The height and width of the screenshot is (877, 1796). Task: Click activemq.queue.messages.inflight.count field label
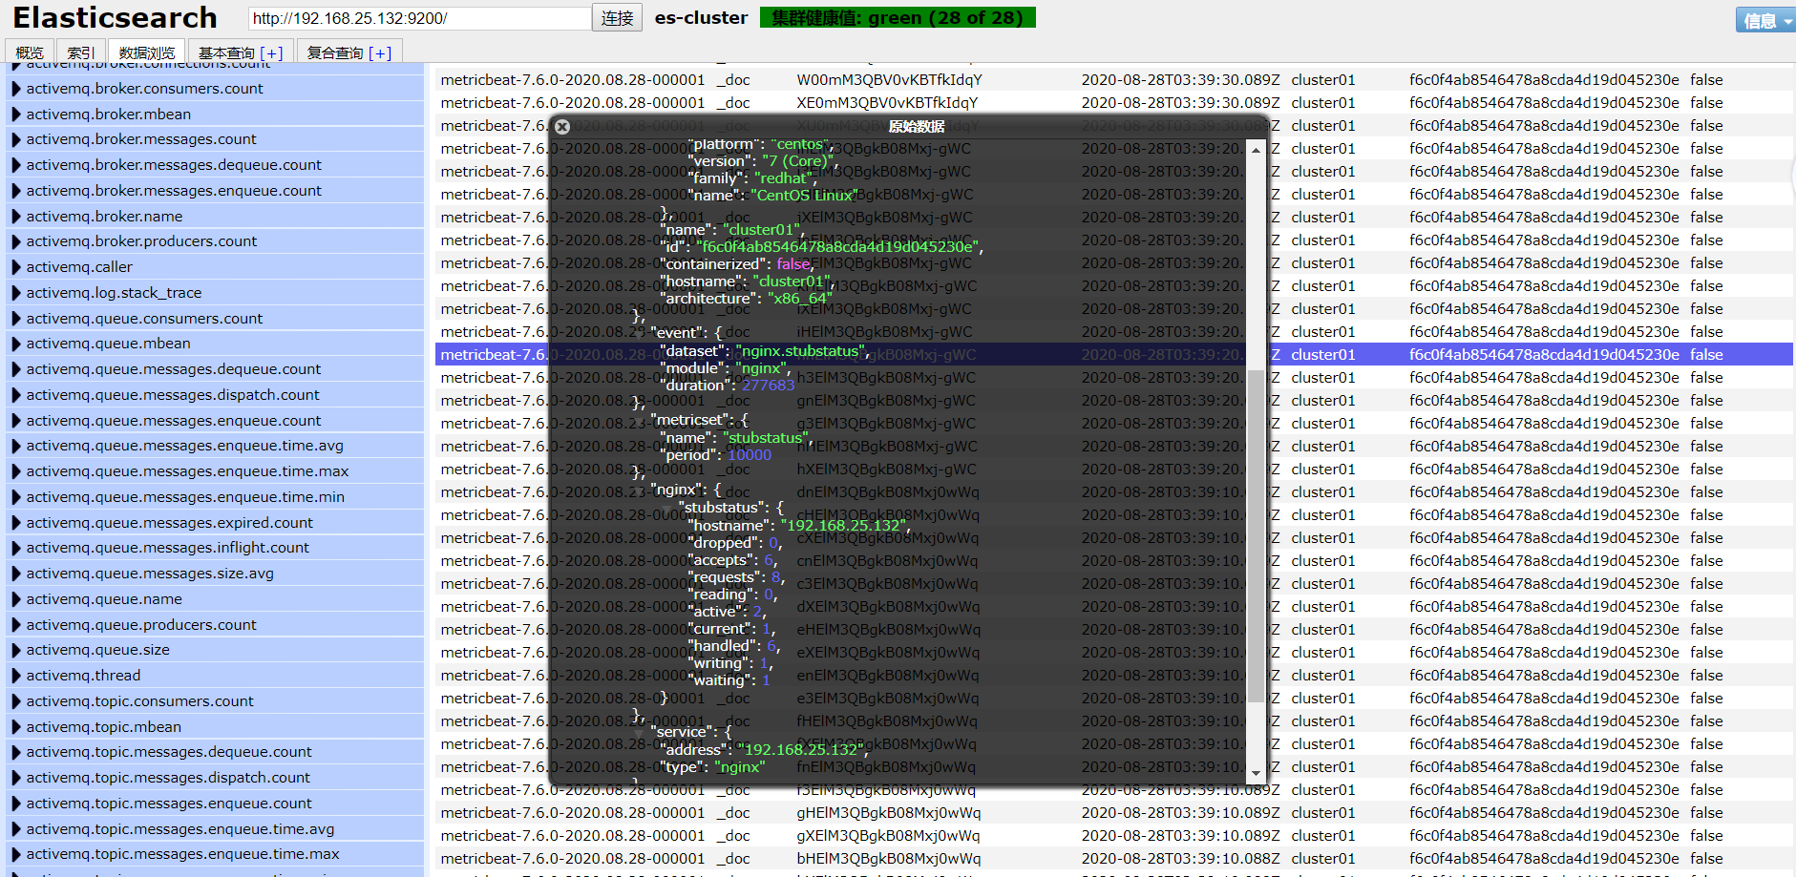167,548
